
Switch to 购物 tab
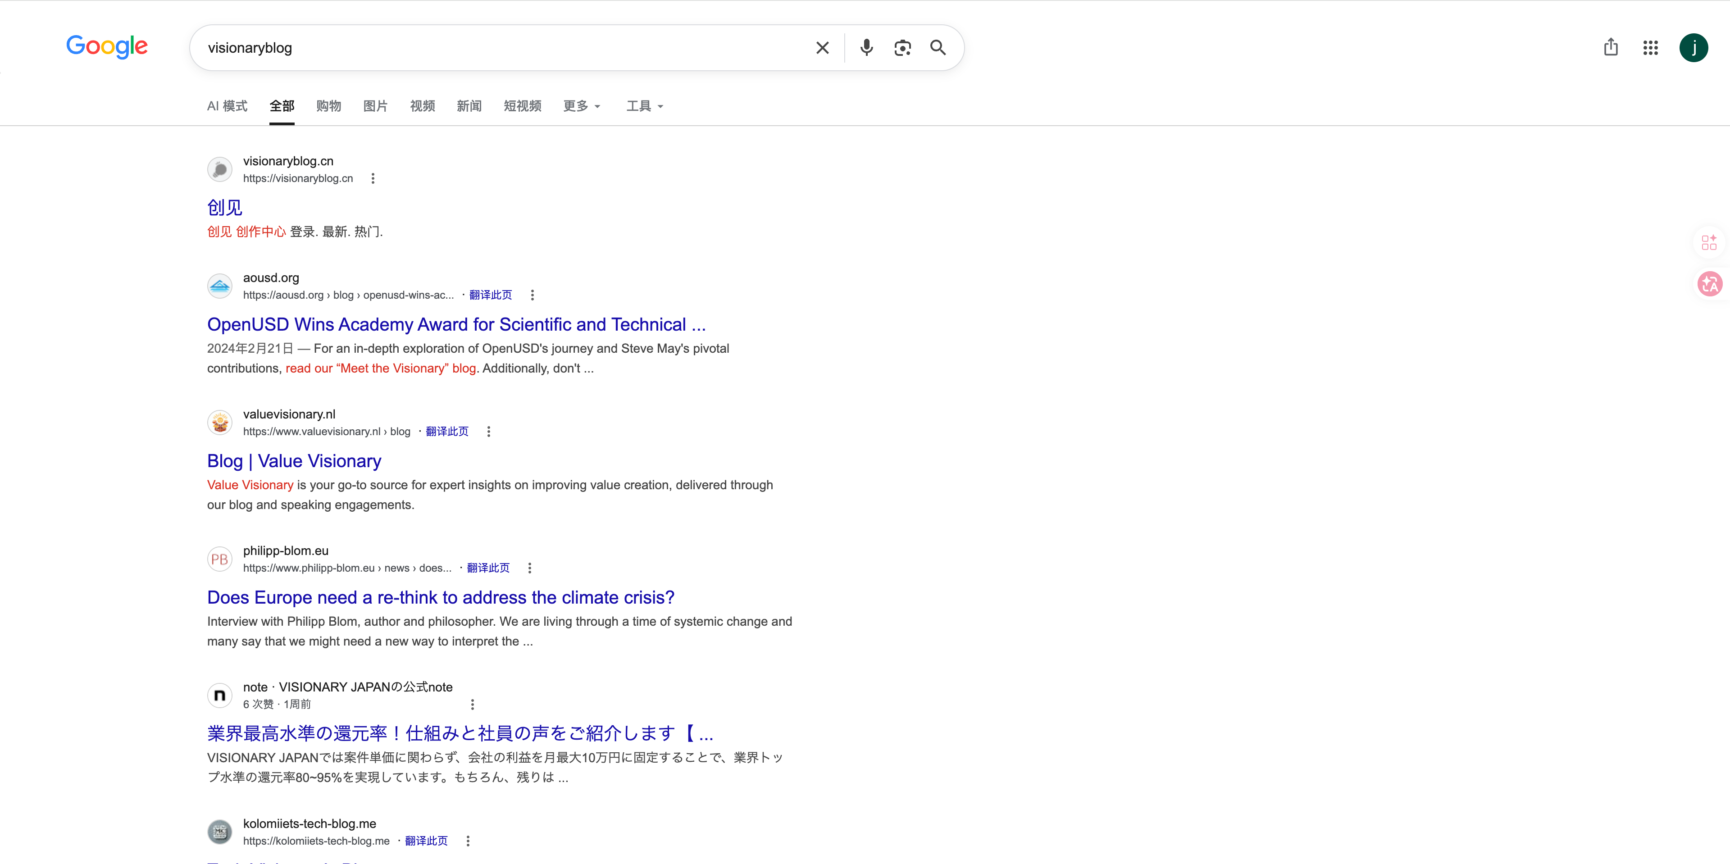[328, 106]
